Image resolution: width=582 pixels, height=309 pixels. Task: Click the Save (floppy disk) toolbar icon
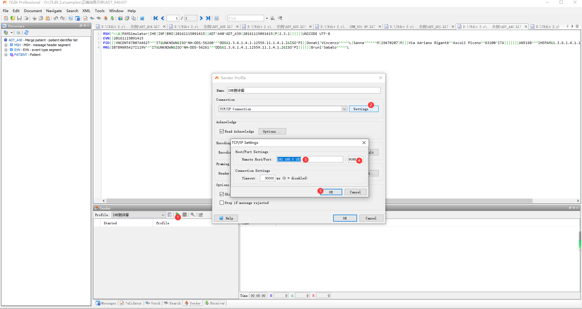point(19,18)
